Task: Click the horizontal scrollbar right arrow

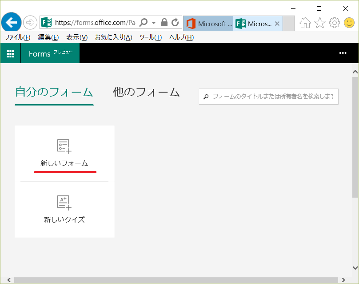Action: (x=343, y=280)
